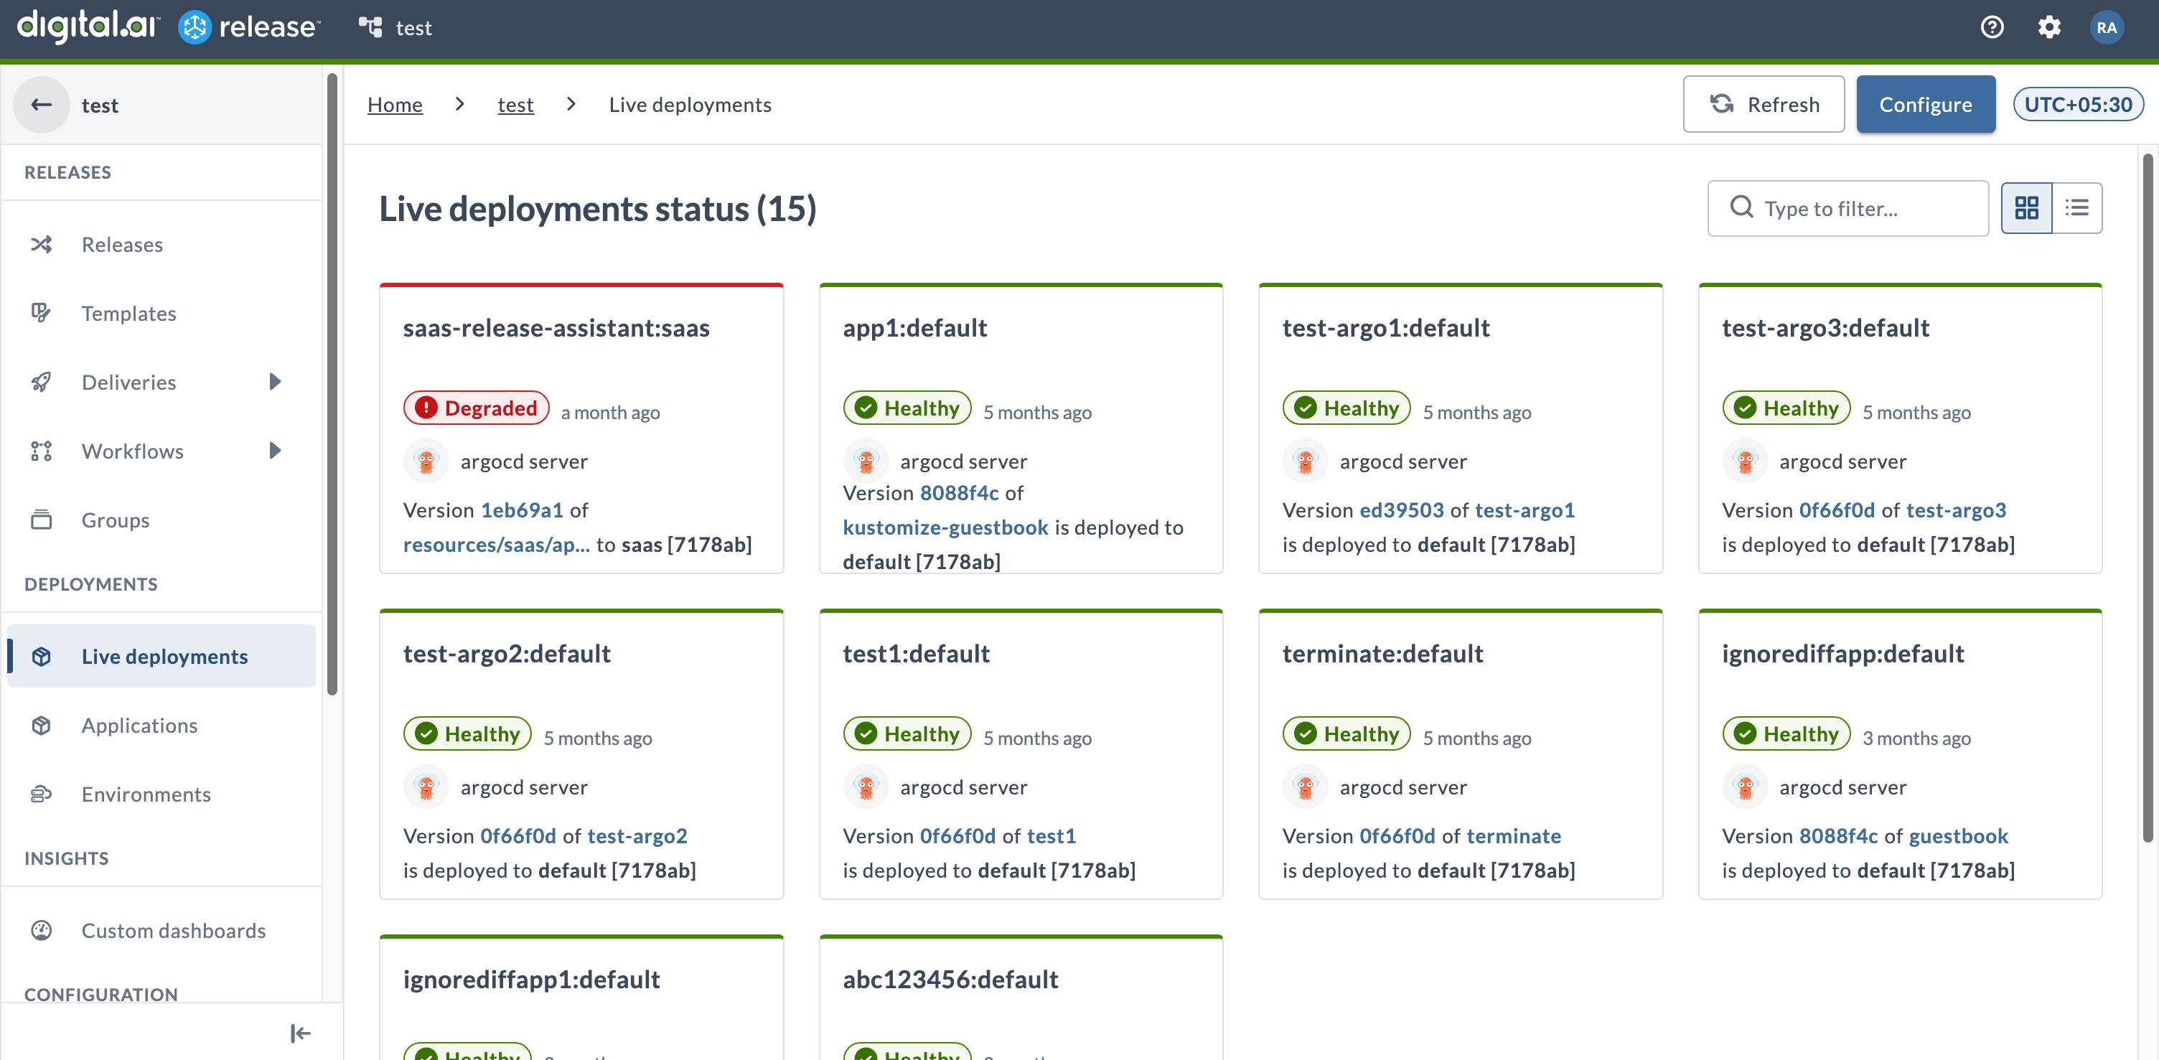Click Healthy badge on test1:default card

tap(907, 733)
